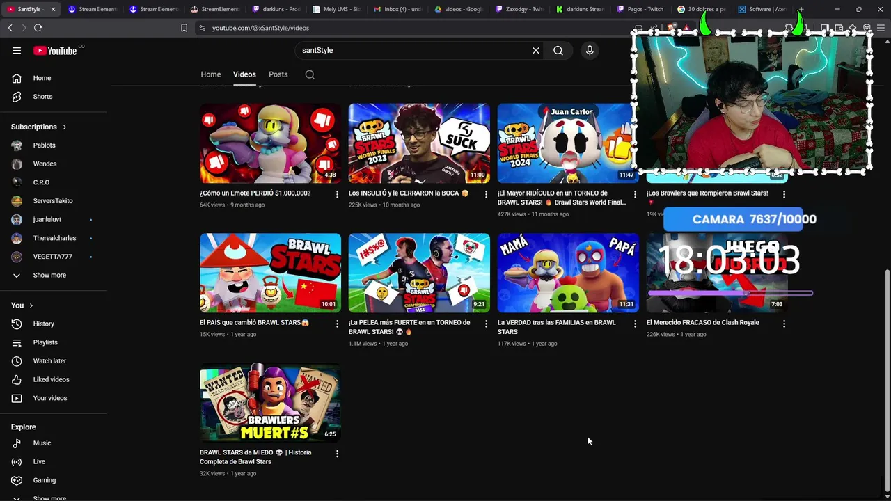The width and height of the screenshot is (891, 501).
Task: Open more options for 'El PAÍS que cambió' video
Action: [x=338, y=324]
